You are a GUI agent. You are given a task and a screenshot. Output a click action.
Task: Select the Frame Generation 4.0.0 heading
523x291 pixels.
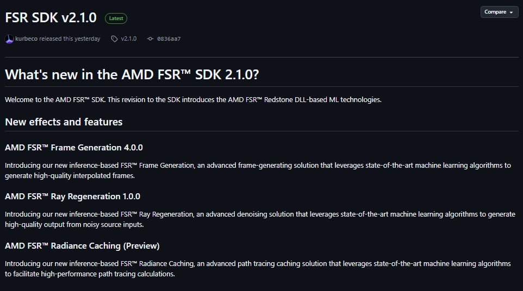tap(74, 147)
